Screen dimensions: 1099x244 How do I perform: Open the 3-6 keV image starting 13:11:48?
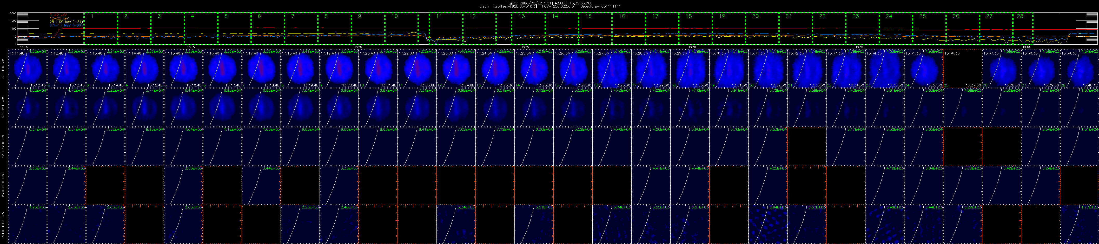pyautogui.click(x=27, y=69)
